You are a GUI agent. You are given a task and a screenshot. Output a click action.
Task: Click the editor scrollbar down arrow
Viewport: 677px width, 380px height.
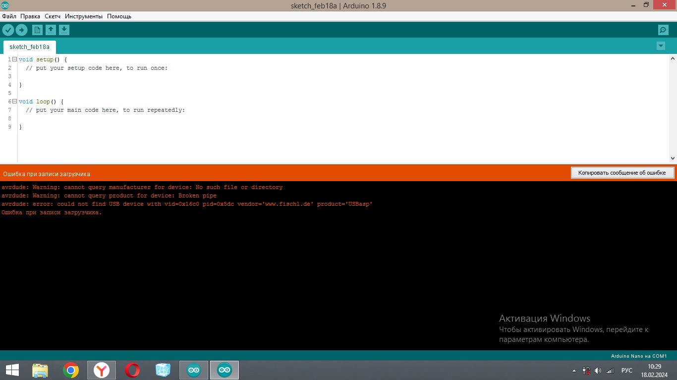(x=673, y=158)
